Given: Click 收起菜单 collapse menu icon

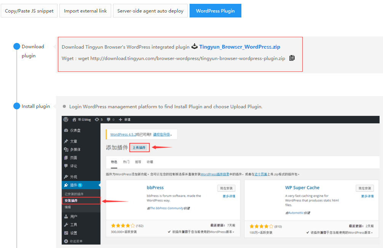Looking at the screenshot, I should [x=66, y=241].
